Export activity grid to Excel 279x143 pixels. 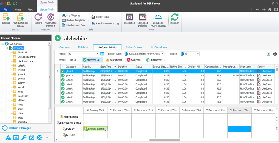coord(268,54)
